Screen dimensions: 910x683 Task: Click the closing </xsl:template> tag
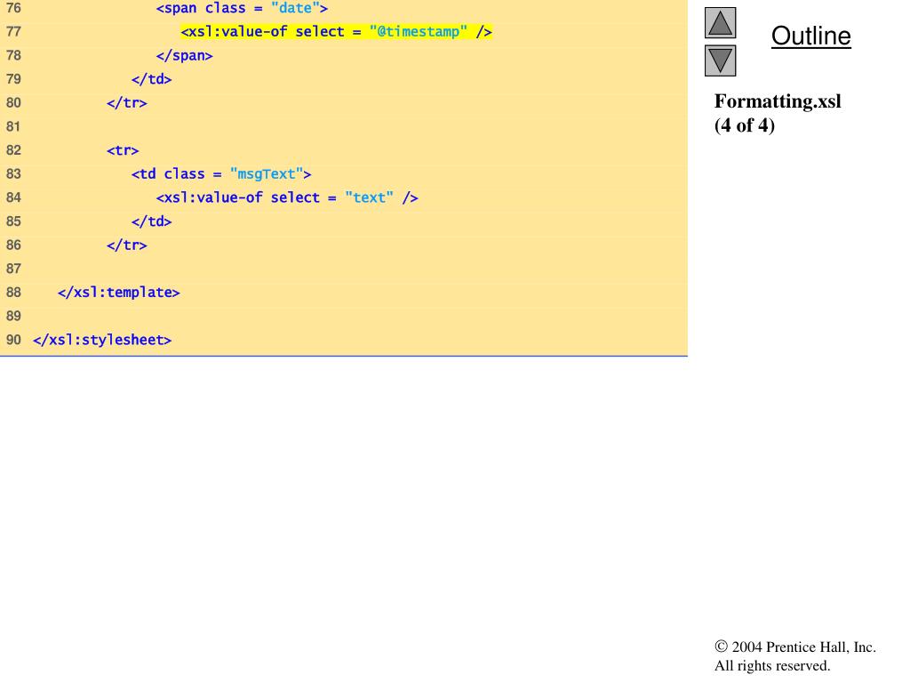pyautogui.click(x=119, y=292)
